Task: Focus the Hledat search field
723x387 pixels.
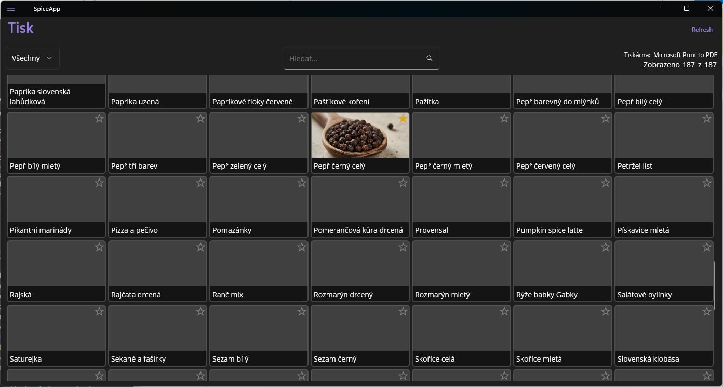Action: (353, 58)
